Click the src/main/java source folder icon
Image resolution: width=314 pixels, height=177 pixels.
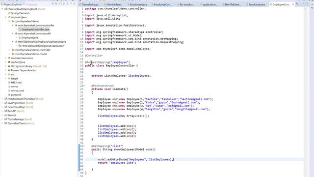point(9,17)
